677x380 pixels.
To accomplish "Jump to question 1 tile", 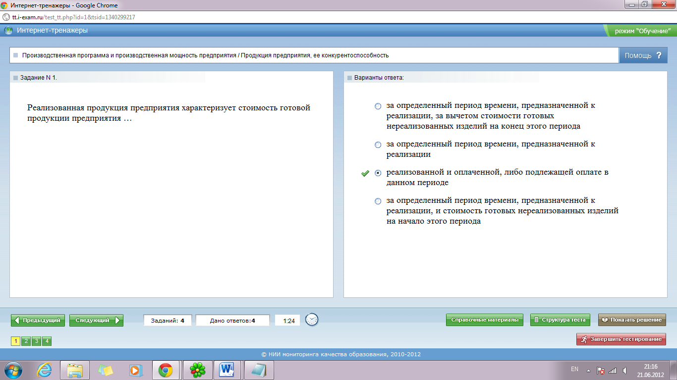I will click(x=15, y=341).
